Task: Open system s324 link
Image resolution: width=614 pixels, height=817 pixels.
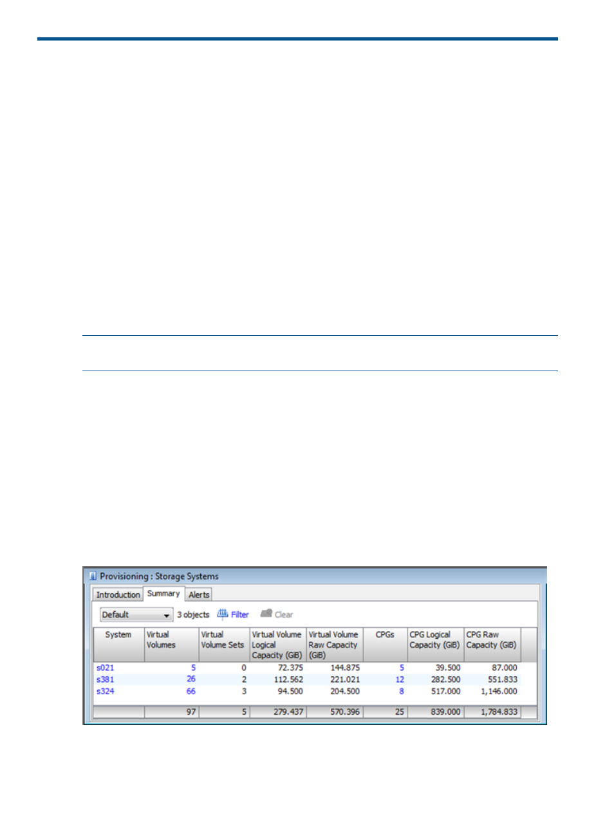Action: pos(105,692)
